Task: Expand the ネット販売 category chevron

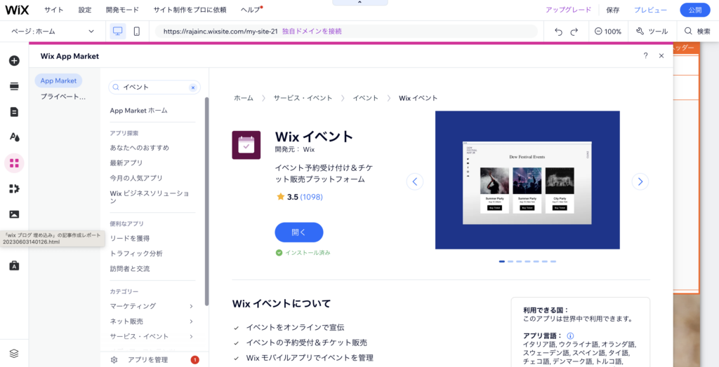Action: tap(191, 321)
